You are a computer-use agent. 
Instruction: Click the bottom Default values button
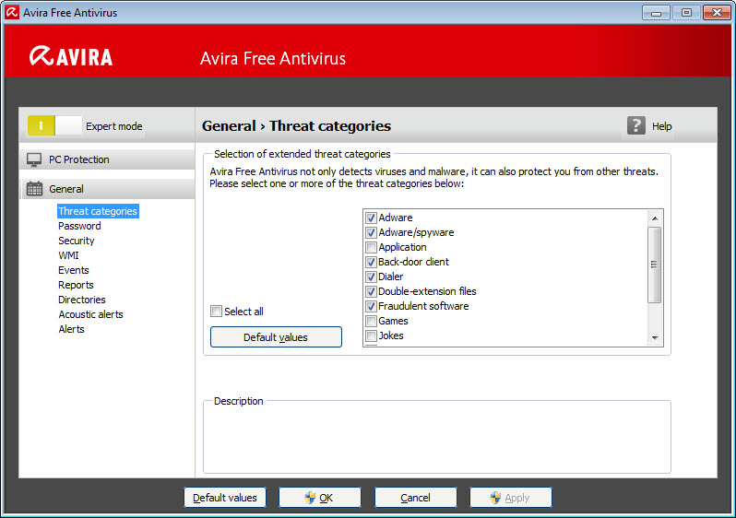225,498
